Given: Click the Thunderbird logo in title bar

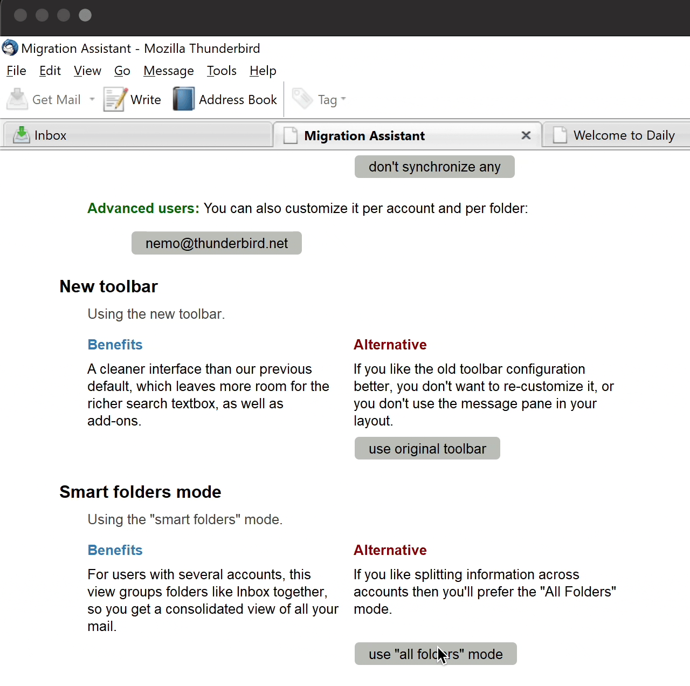Looking at the screenshot, I should [x=10, y=48].
